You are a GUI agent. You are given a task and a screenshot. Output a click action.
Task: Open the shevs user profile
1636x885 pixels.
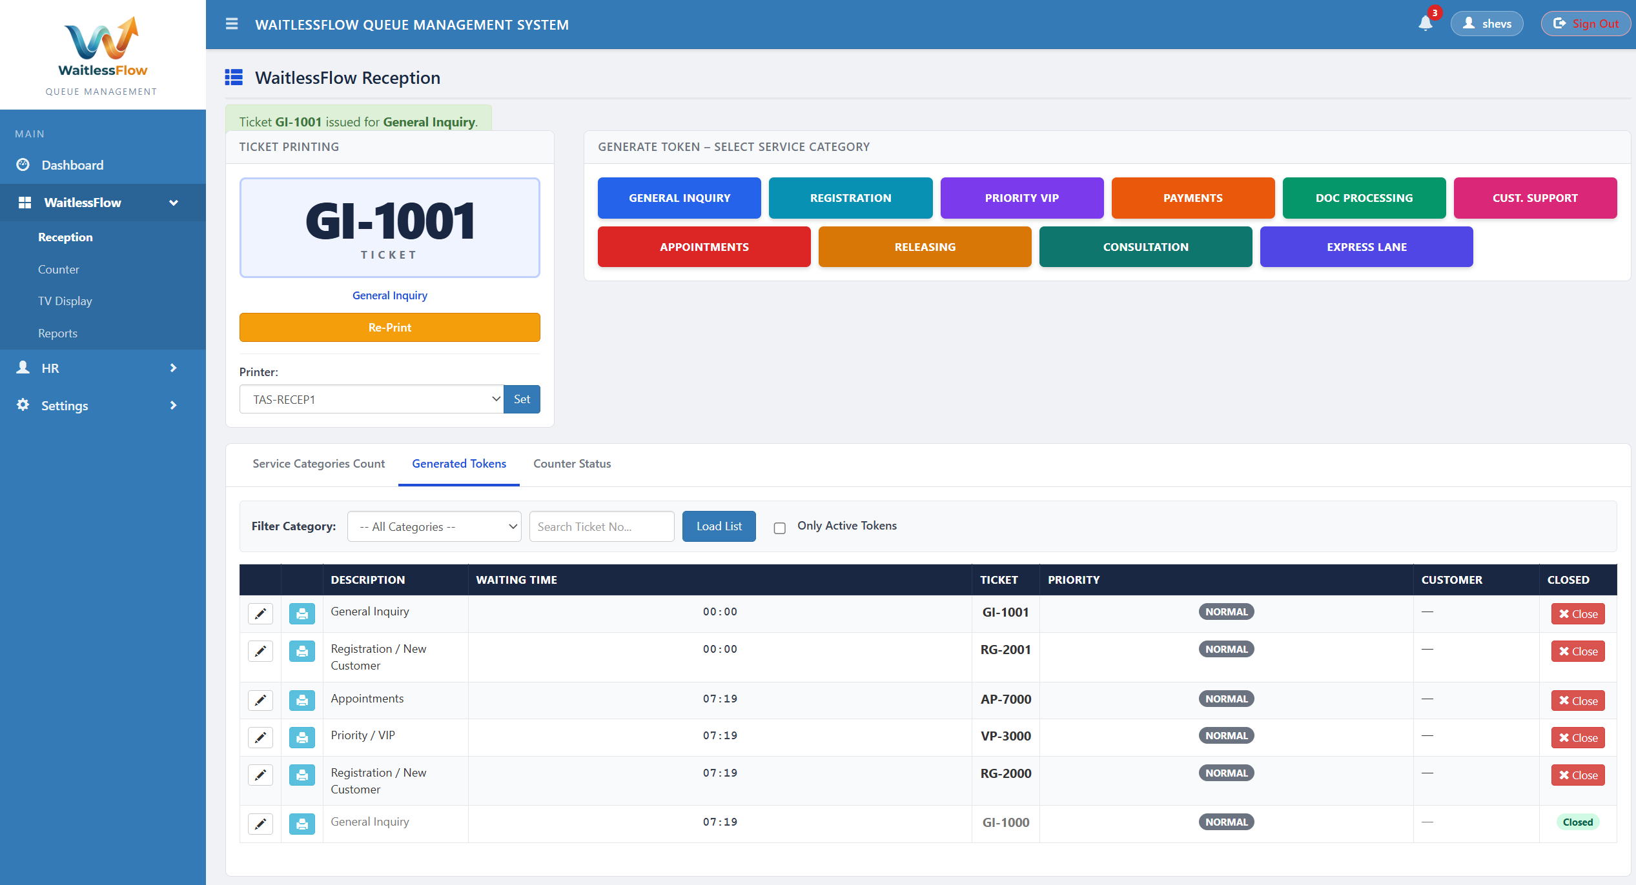pyautogui.click(x=1486, y=24)
